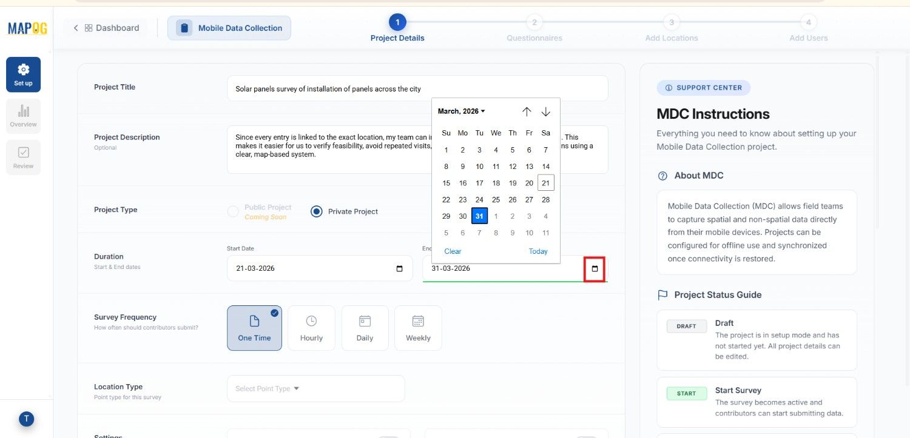Open the Select Point Type dropdown
Screen dimensions: 910x438
pyautogui.click(x=266, y=388)
